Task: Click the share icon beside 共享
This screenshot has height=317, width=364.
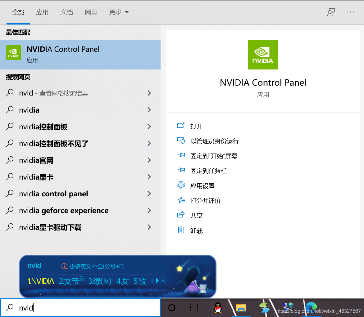Action: [x=181, y=215]
